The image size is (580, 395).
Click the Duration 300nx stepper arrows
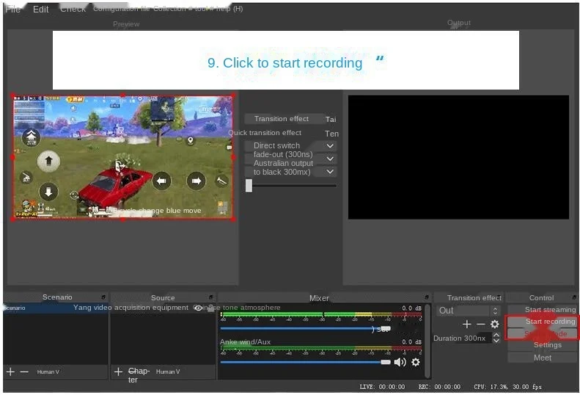click(496, 338)
